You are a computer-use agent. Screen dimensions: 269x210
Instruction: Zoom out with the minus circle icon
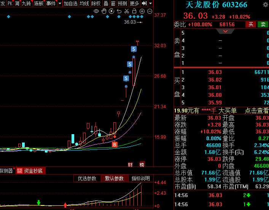point(150,11)
